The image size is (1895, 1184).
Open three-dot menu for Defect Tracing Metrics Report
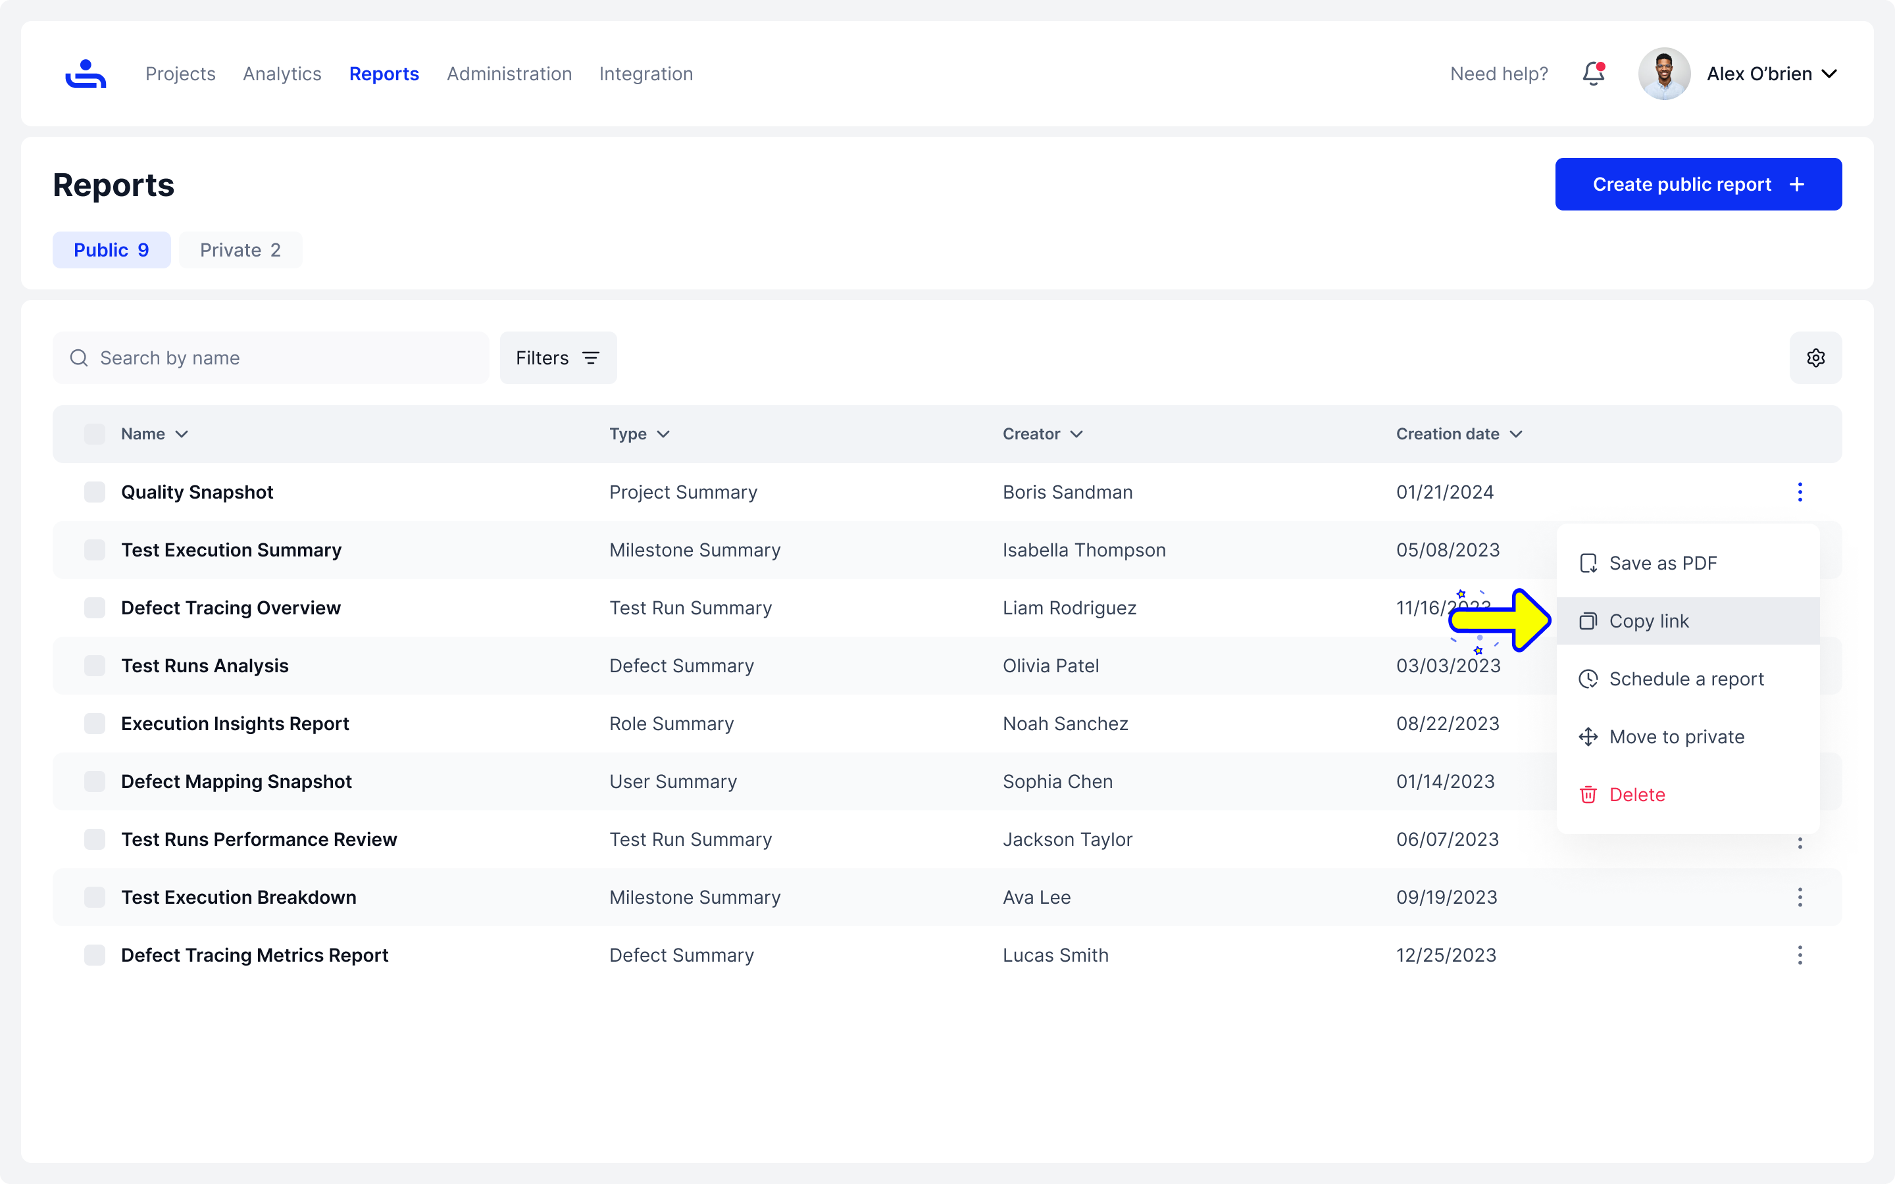[x=1800, y=955]
